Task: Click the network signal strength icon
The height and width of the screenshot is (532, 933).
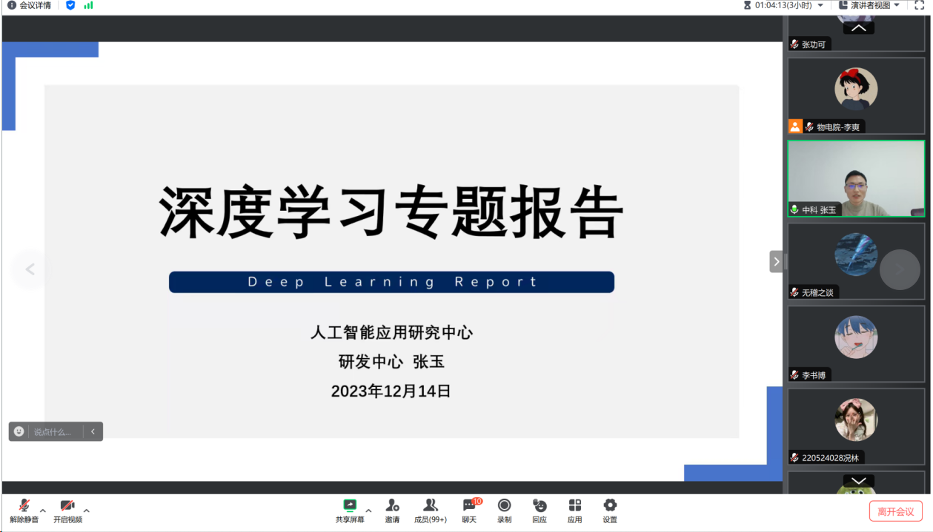Action: point(89,5)
